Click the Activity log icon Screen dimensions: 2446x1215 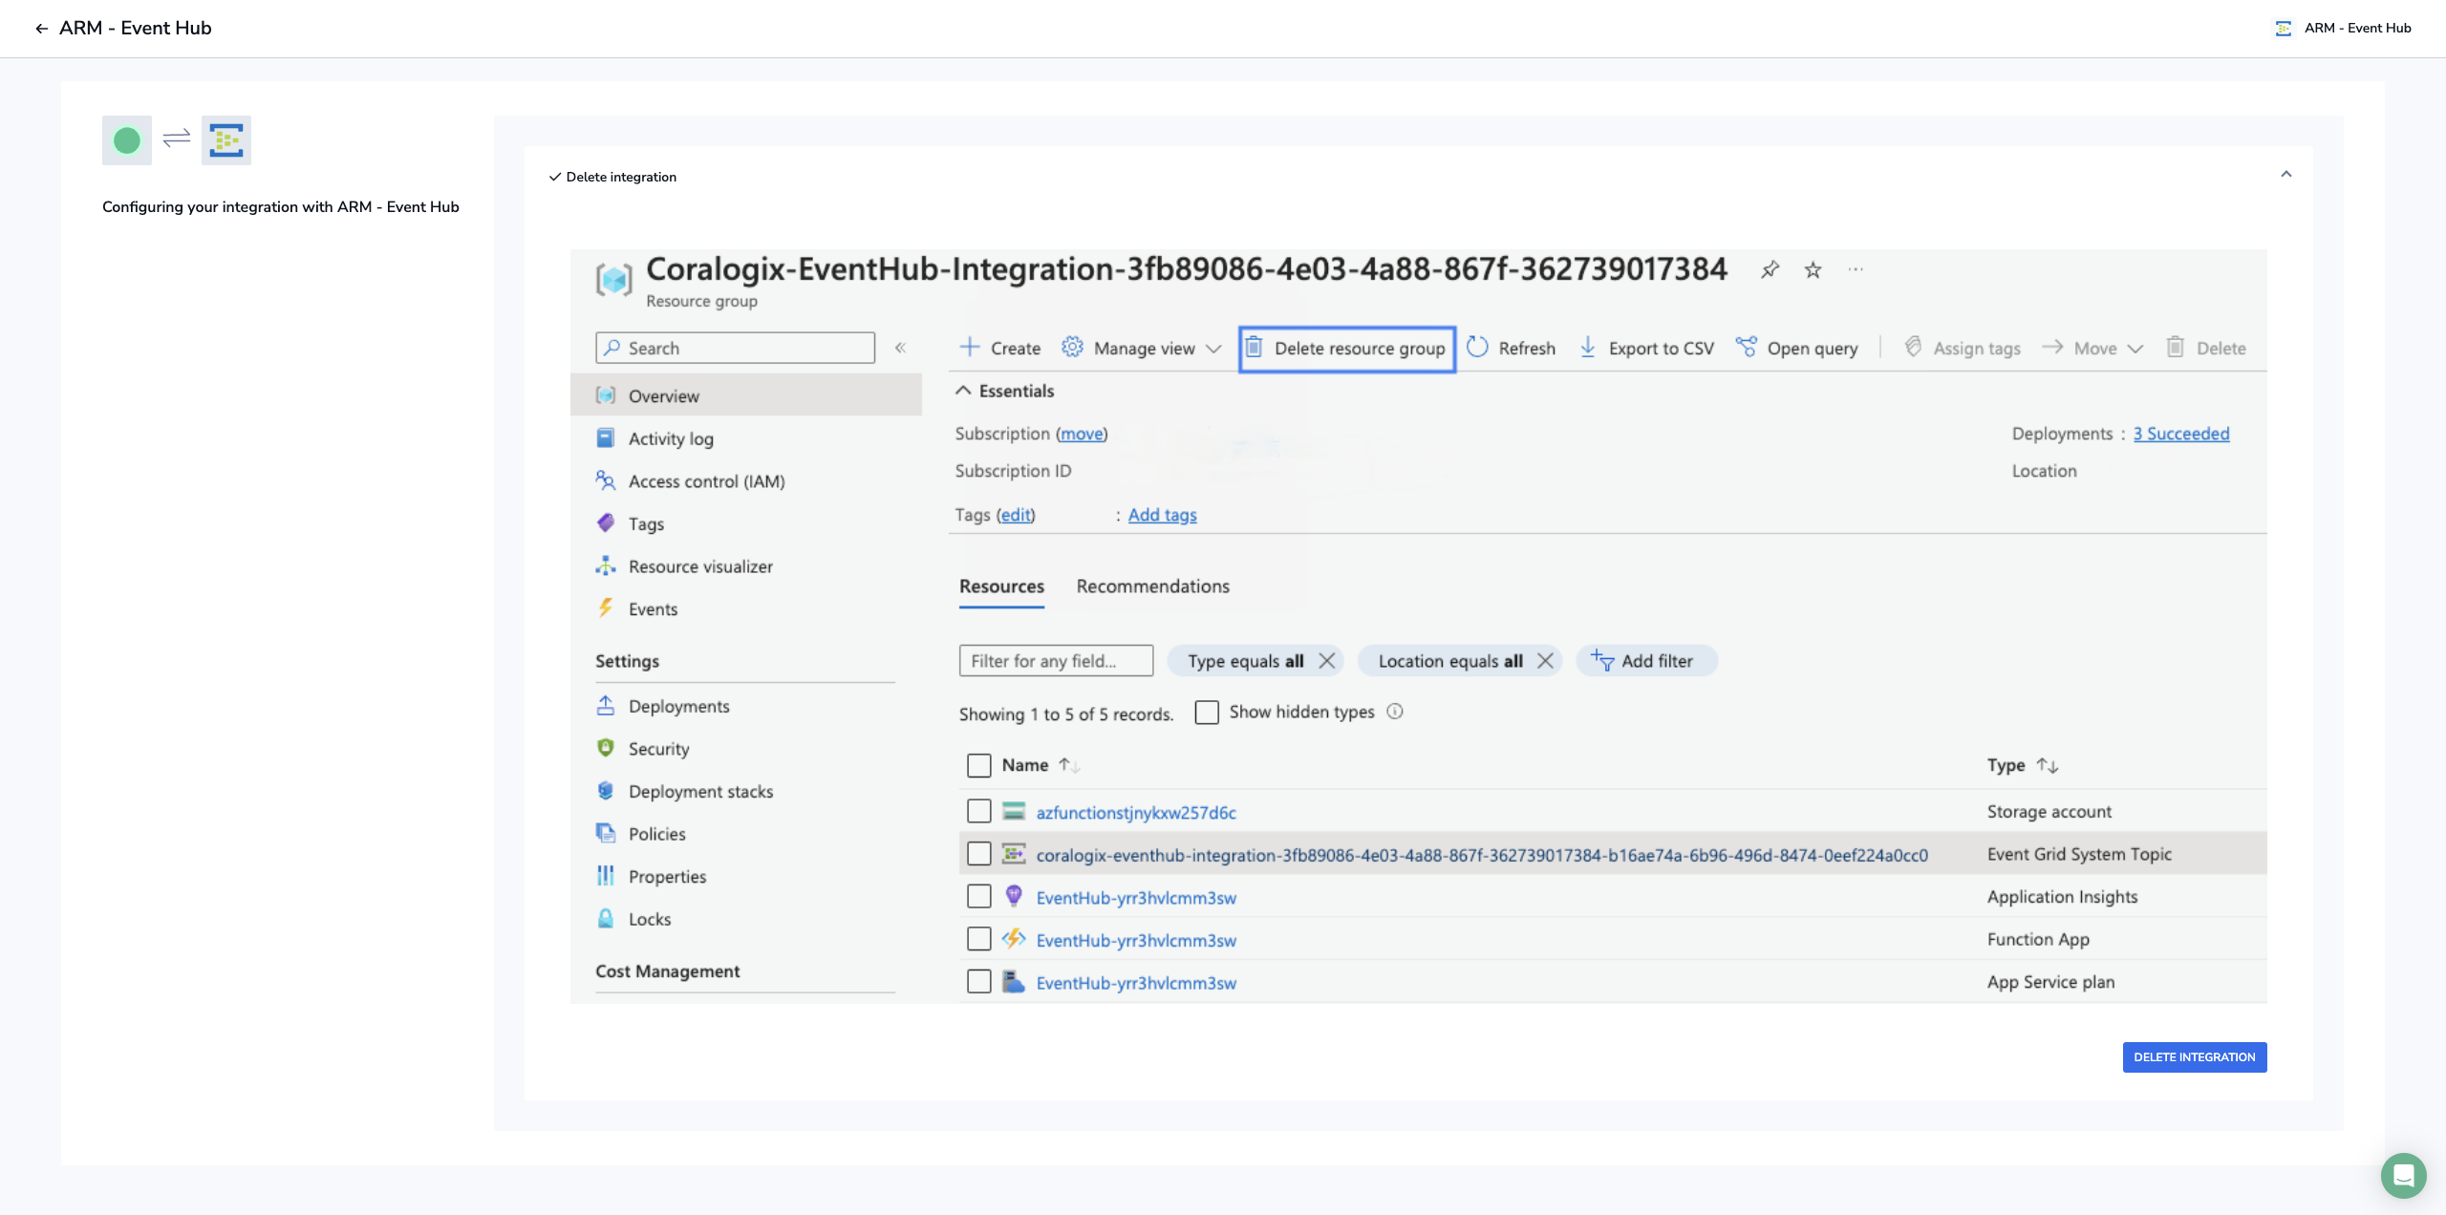coord(606,437)
